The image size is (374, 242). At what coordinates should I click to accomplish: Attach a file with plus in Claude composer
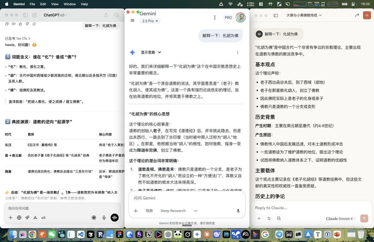point(259,219)
